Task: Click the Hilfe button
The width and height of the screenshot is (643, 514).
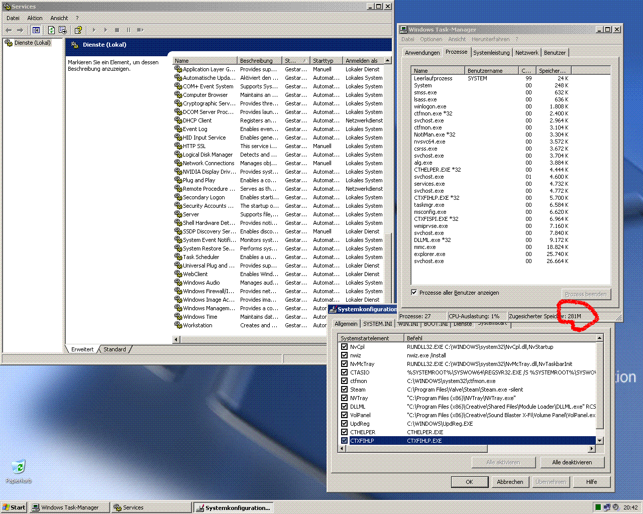Action: [x=592, y=482]
